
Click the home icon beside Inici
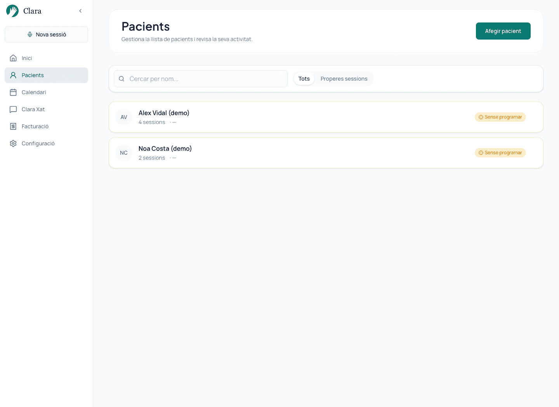(13, 58)
